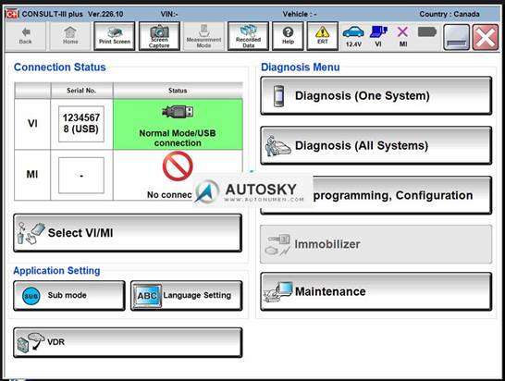Open Language Setting
Image resolution: width=505 pixels, height=381 pixels.
pyautogui.click(x=187, y=295)
